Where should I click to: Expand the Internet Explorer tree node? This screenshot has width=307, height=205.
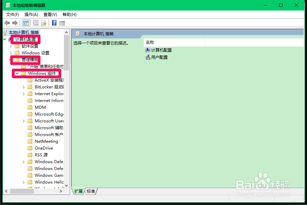pyautogui.click(x=23, y=93)
